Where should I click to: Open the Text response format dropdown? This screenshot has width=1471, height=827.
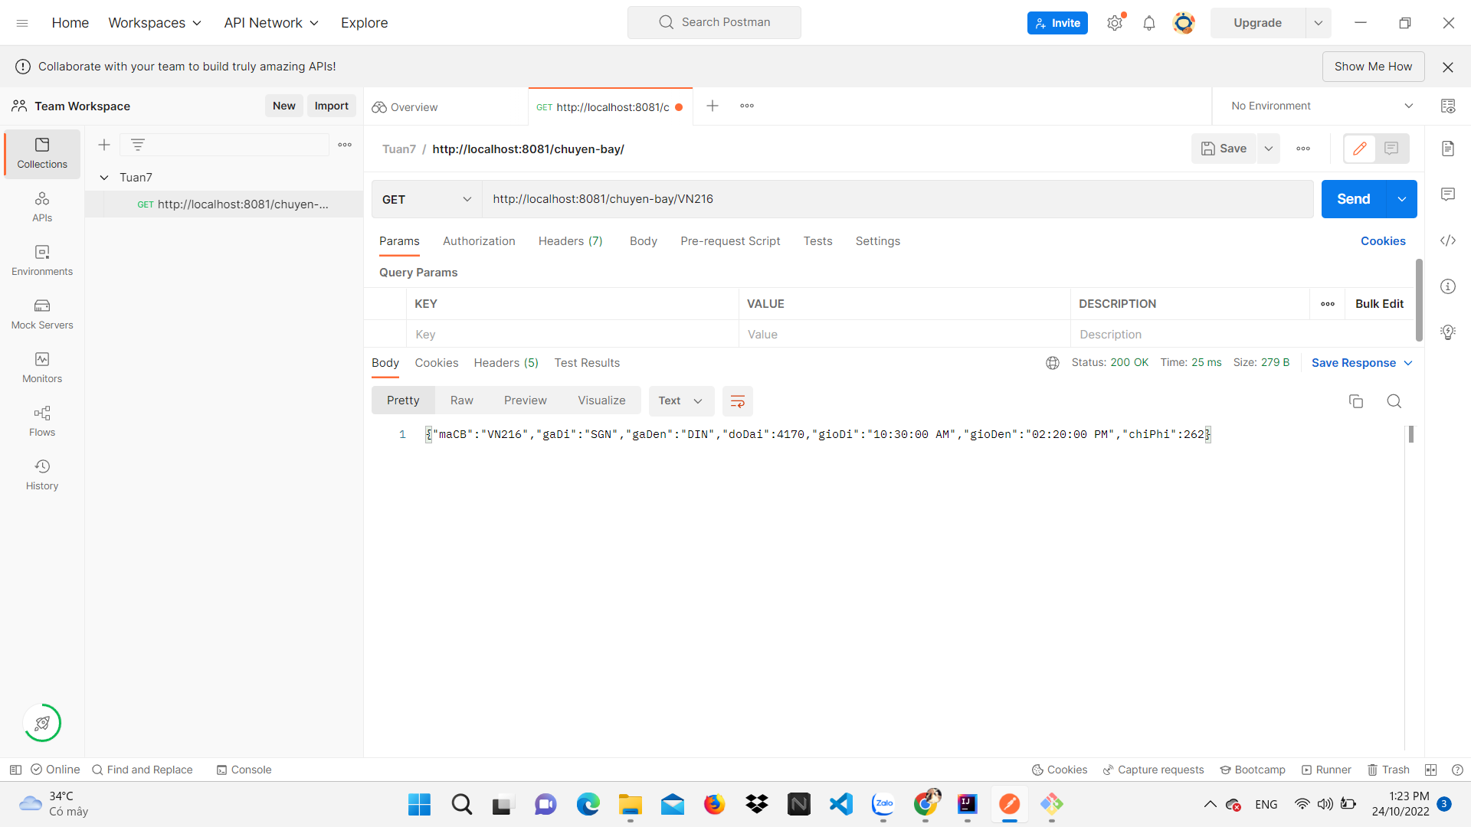point(681,401)
